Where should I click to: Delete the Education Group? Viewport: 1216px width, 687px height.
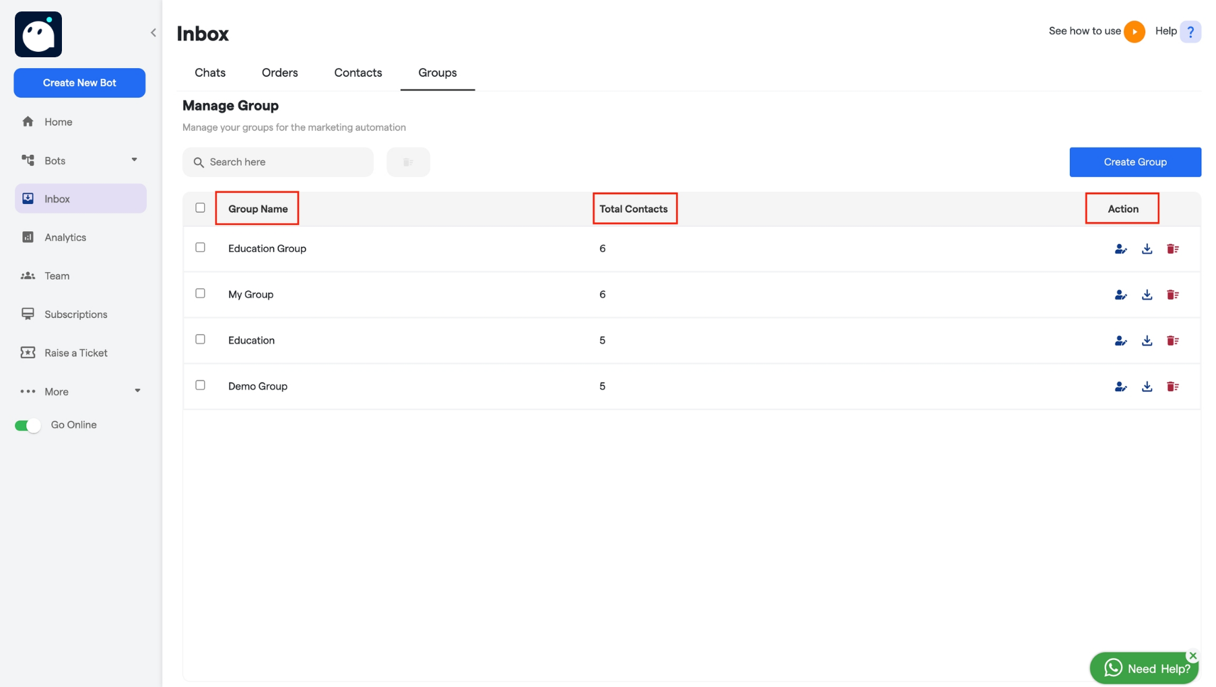pos(1173,249)
